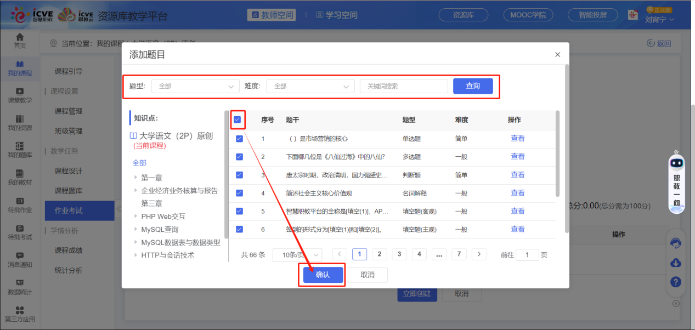Open 课堂教学 icon in left sidebar
The height and width of the screenshot is (330, 695).
click(20, 95)
